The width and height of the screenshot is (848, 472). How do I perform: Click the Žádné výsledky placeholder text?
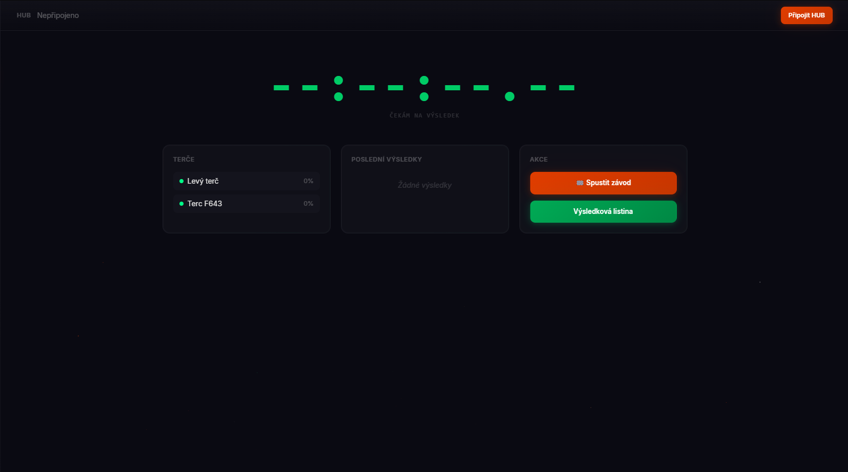pos(425,185)
